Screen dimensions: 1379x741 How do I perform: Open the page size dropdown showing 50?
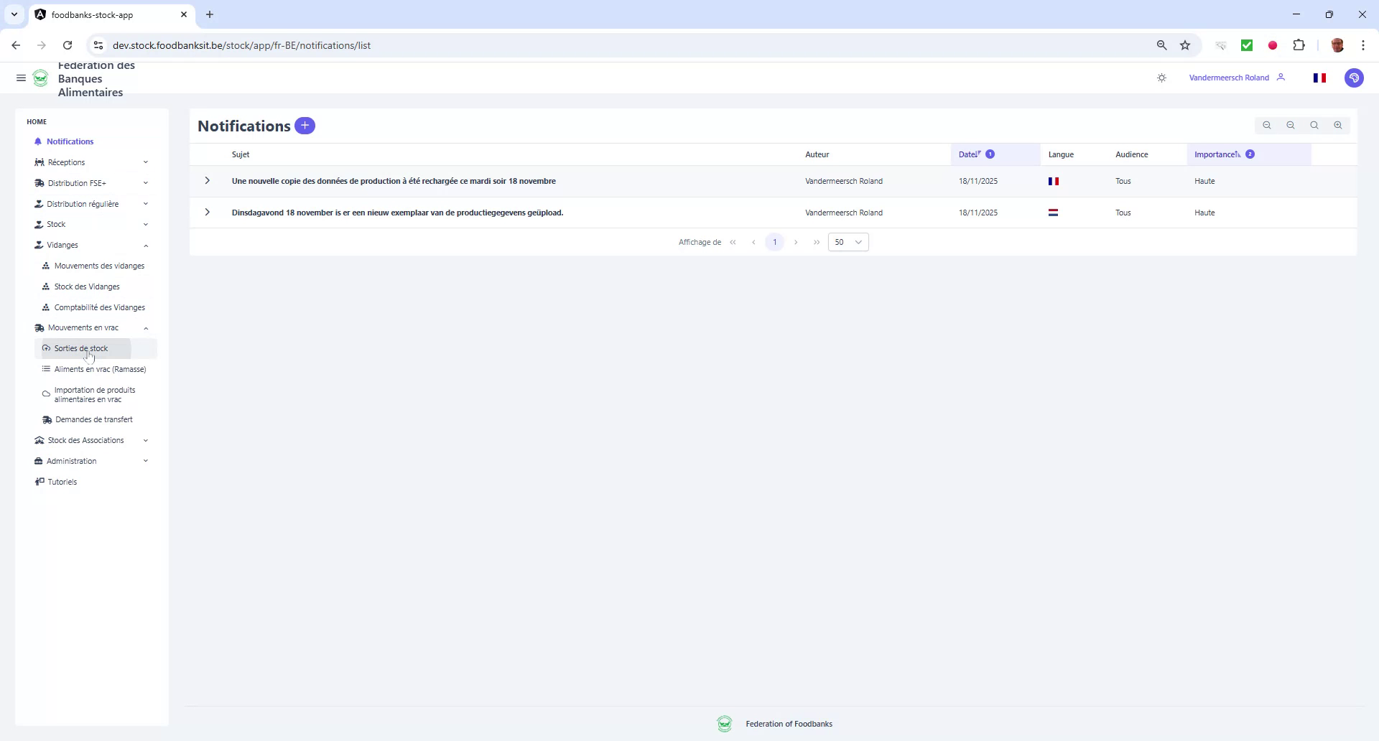[848, 242]
